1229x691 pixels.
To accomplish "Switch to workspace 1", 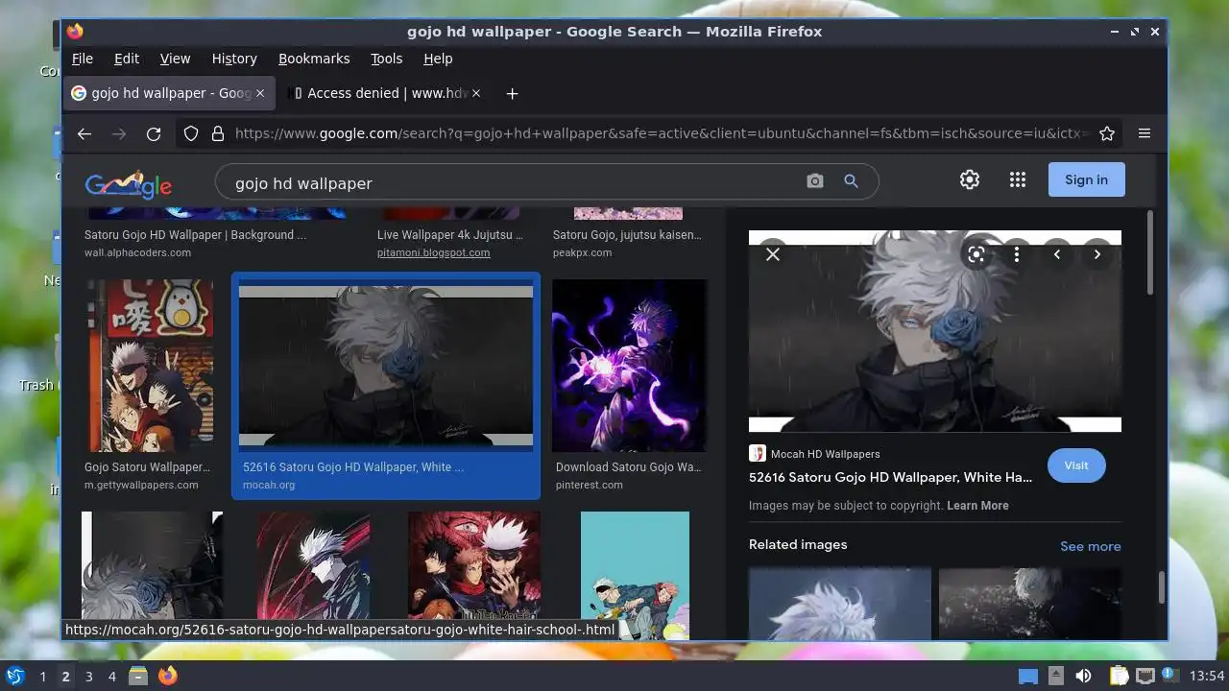I will coord(42,677).
